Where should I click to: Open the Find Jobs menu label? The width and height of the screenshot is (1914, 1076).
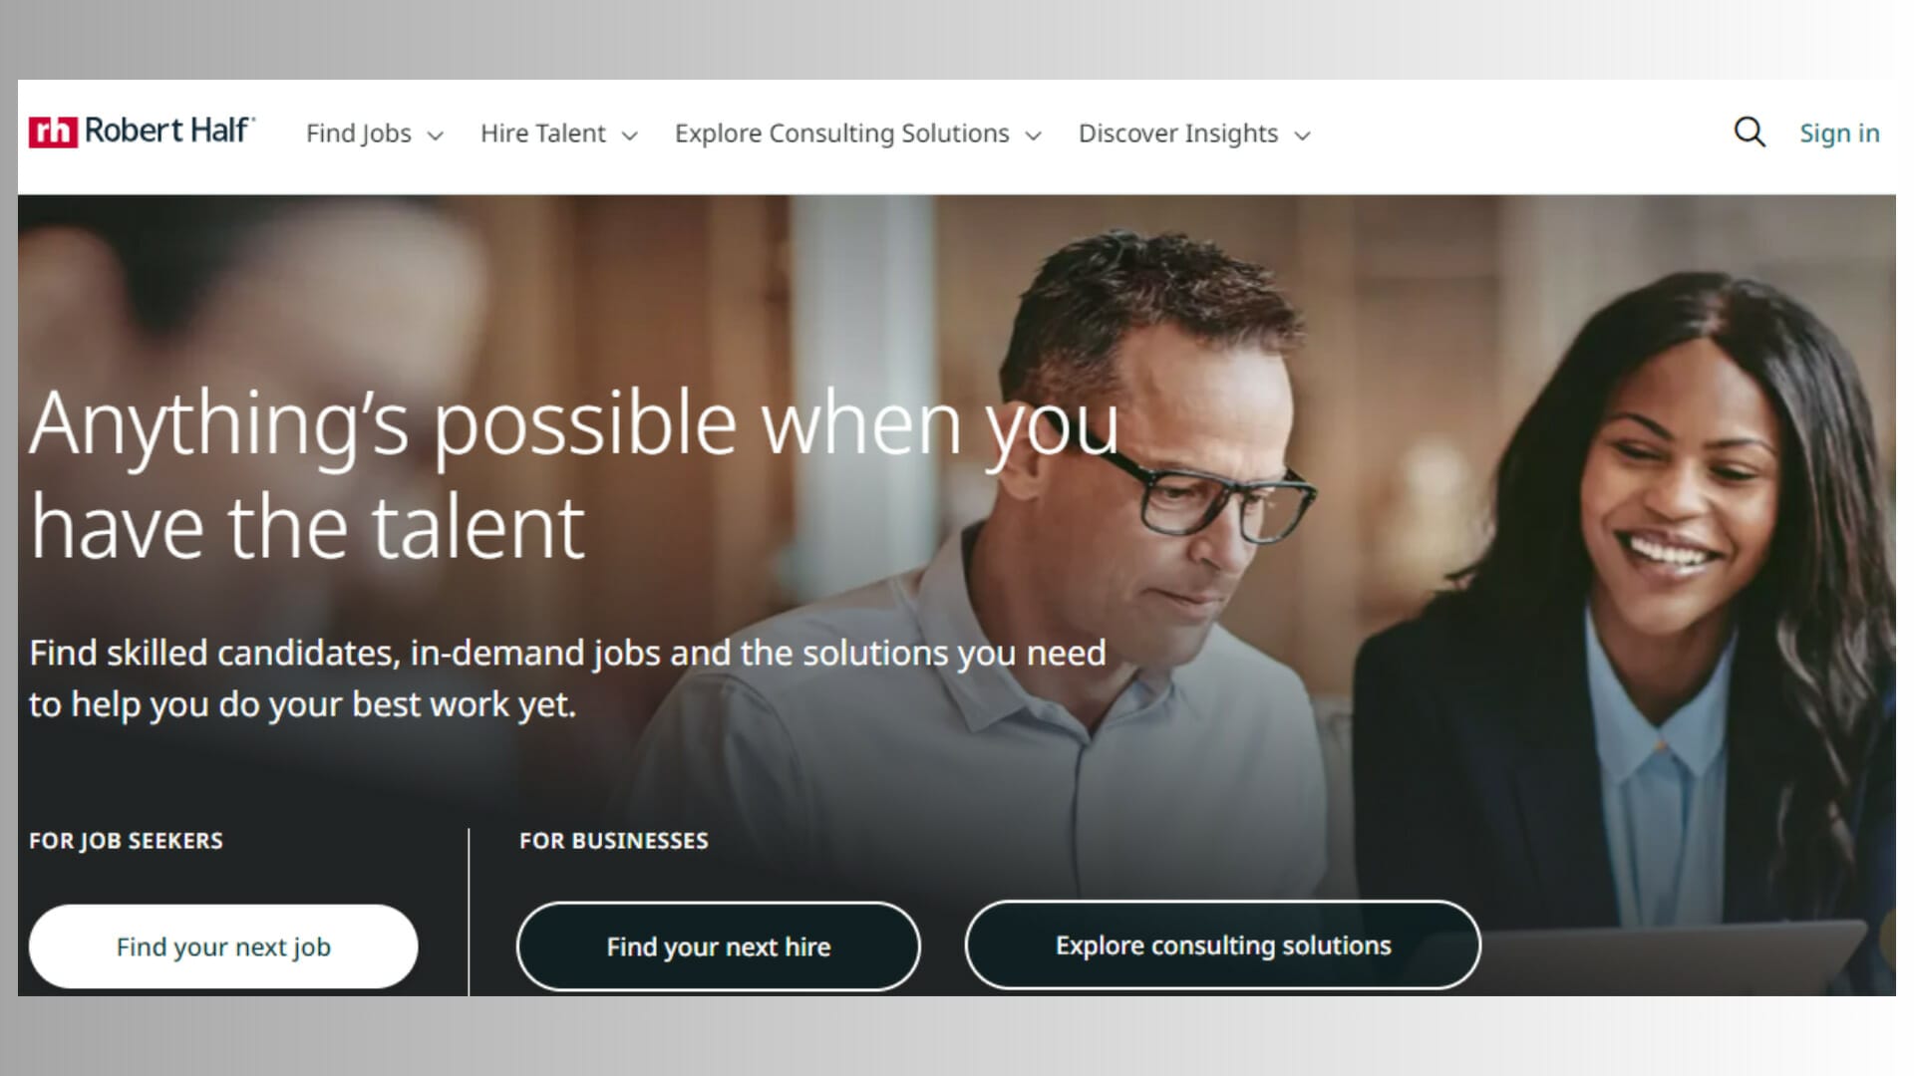point(358,134)
